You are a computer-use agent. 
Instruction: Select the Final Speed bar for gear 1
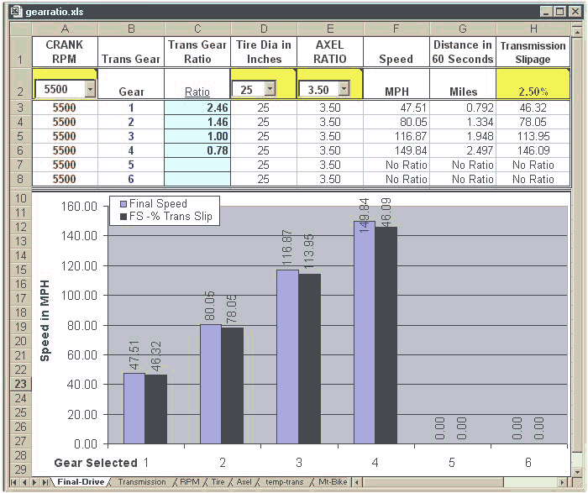point(134,409)
